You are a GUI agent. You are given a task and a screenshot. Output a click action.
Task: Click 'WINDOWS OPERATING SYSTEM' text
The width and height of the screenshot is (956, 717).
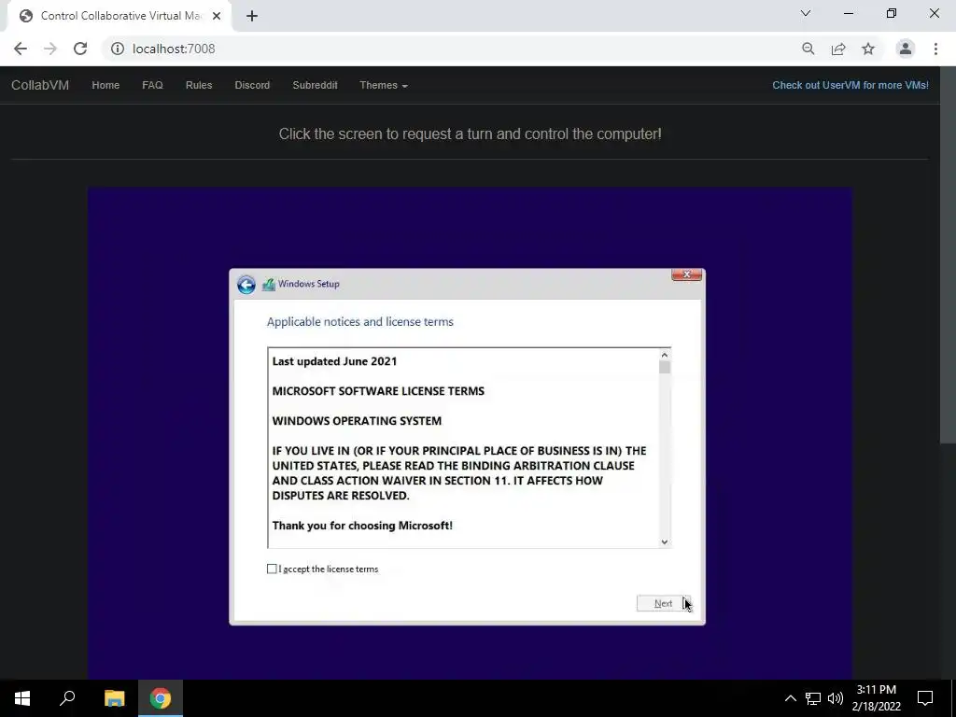pos(357,421)
